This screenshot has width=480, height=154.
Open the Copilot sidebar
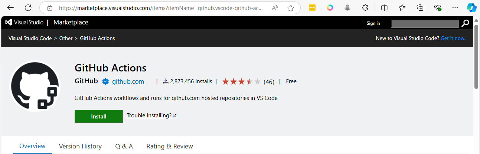(x=471, y=8)
